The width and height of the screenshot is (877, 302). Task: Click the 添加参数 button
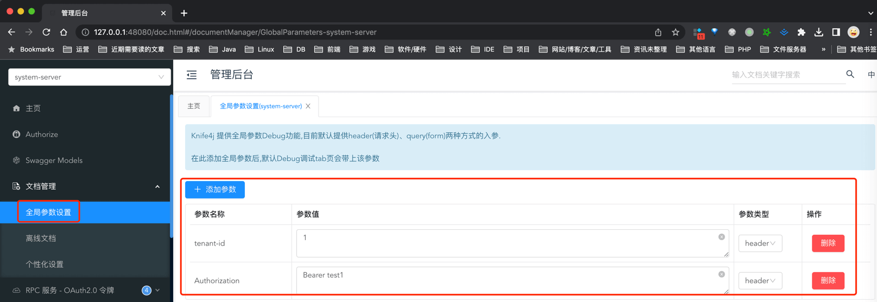click(215, 190)
